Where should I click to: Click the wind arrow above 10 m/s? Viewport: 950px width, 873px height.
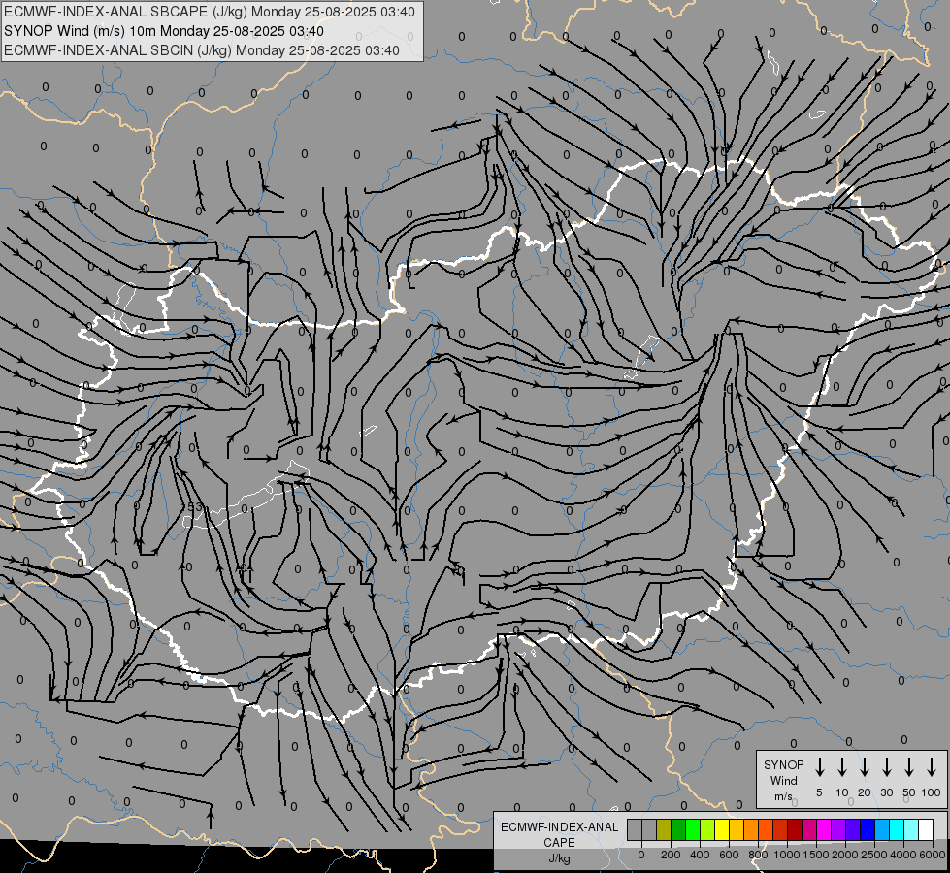[842, 766]
